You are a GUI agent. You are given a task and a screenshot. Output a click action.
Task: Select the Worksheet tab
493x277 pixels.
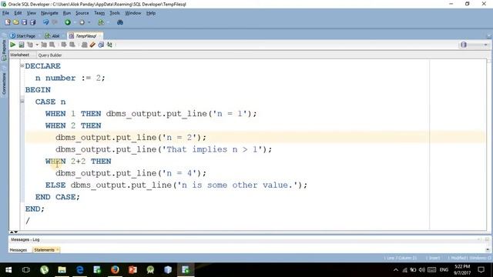click(x=19, y=55)
